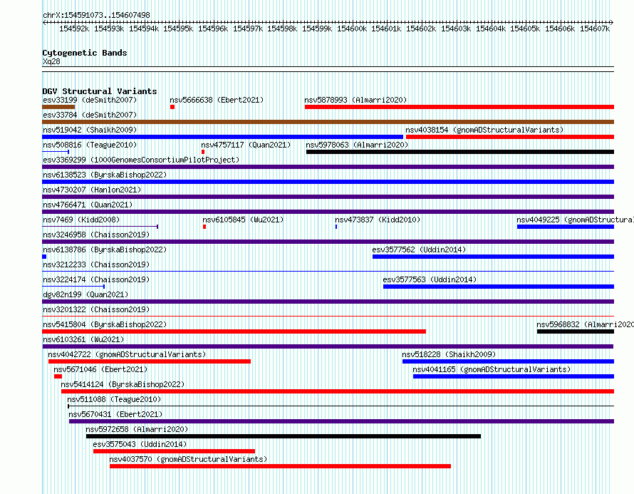This screenshot has height=494, width=634.
Task: Click the 154596k ruler position
Action: 213,29
